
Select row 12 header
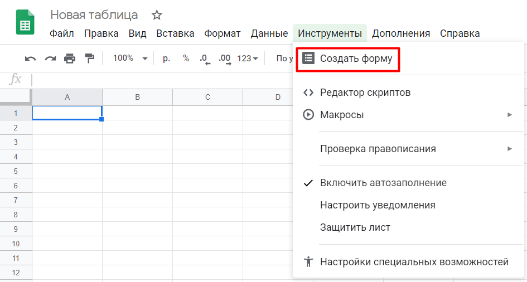click(x=16, y=273)
